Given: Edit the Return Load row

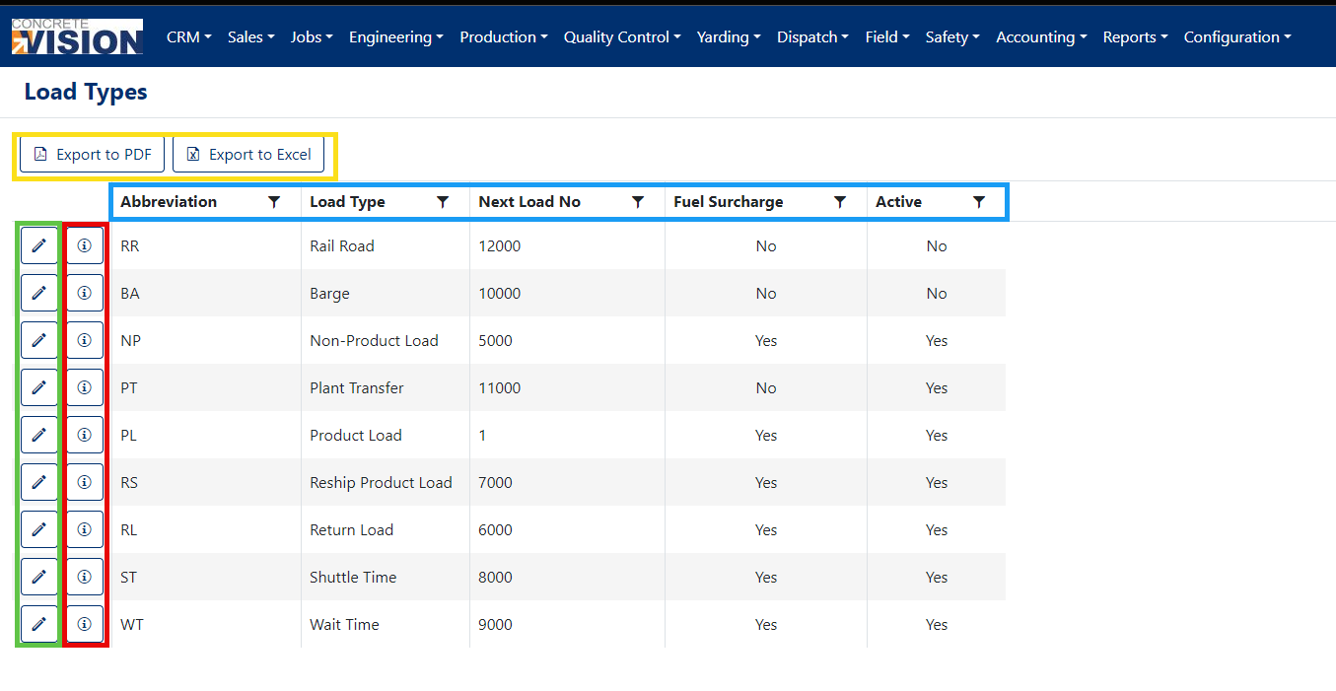Looking at the screenshot, I should 39,529.
